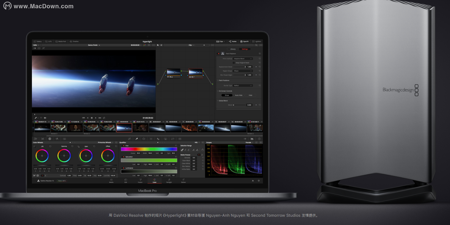The width and height of the screenshot is (450, 225).
Task: Play the clip in reverse
Action: pos(88,118)
